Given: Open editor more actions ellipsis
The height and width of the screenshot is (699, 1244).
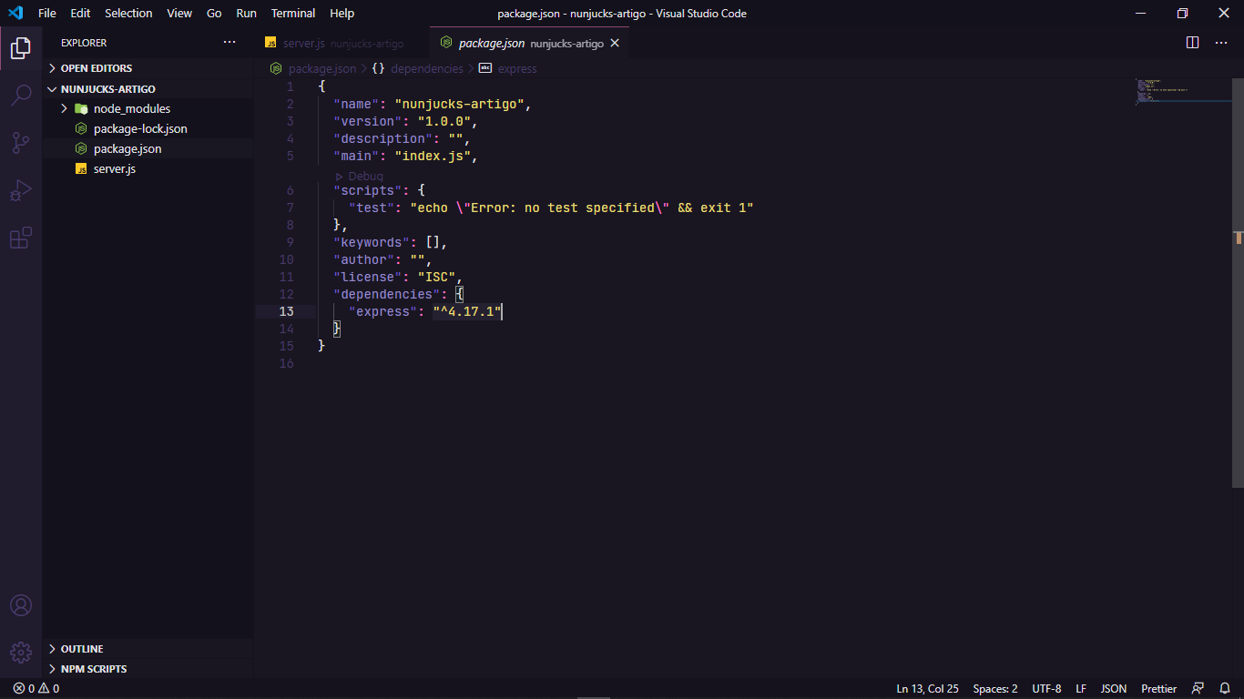Looking at the screenshot, I should click(x=1222, y=43).
